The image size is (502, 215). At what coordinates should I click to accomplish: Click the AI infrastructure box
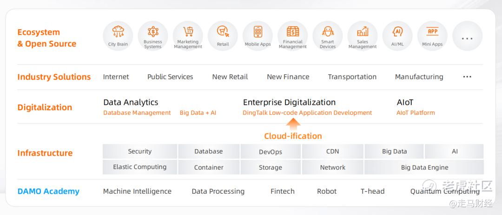455,152
